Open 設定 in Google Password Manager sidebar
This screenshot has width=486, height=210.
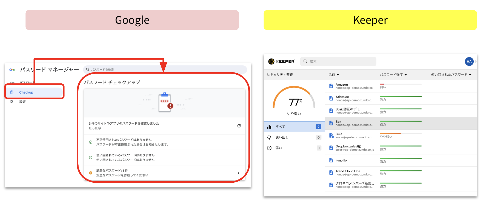click(22, 102)
